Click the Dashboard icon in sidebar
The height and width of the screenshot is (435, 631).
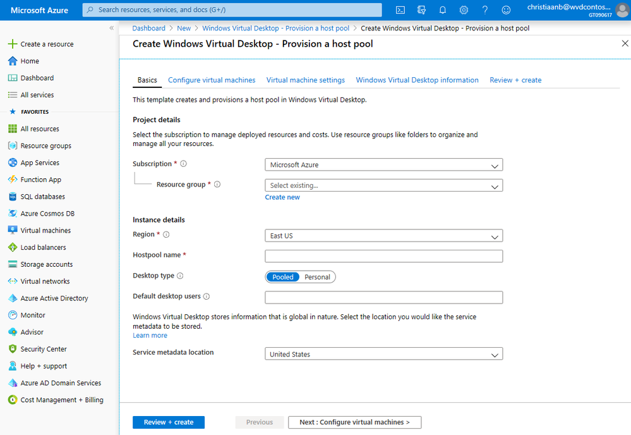[x=13, y=78]
